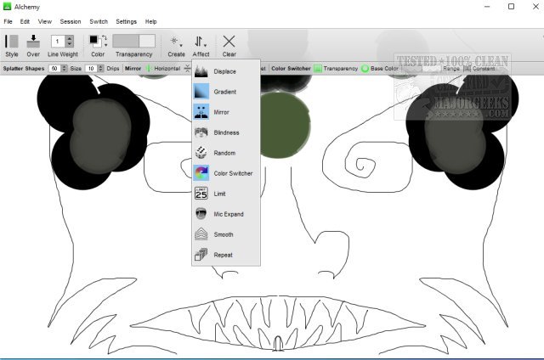Click the Alchemy app icon in title bar
The width and height of the screenshot is (544, 360).
point(7,7)
